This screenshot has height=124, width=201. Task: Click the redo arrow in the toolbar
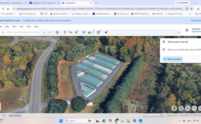[x=49, y=32]
